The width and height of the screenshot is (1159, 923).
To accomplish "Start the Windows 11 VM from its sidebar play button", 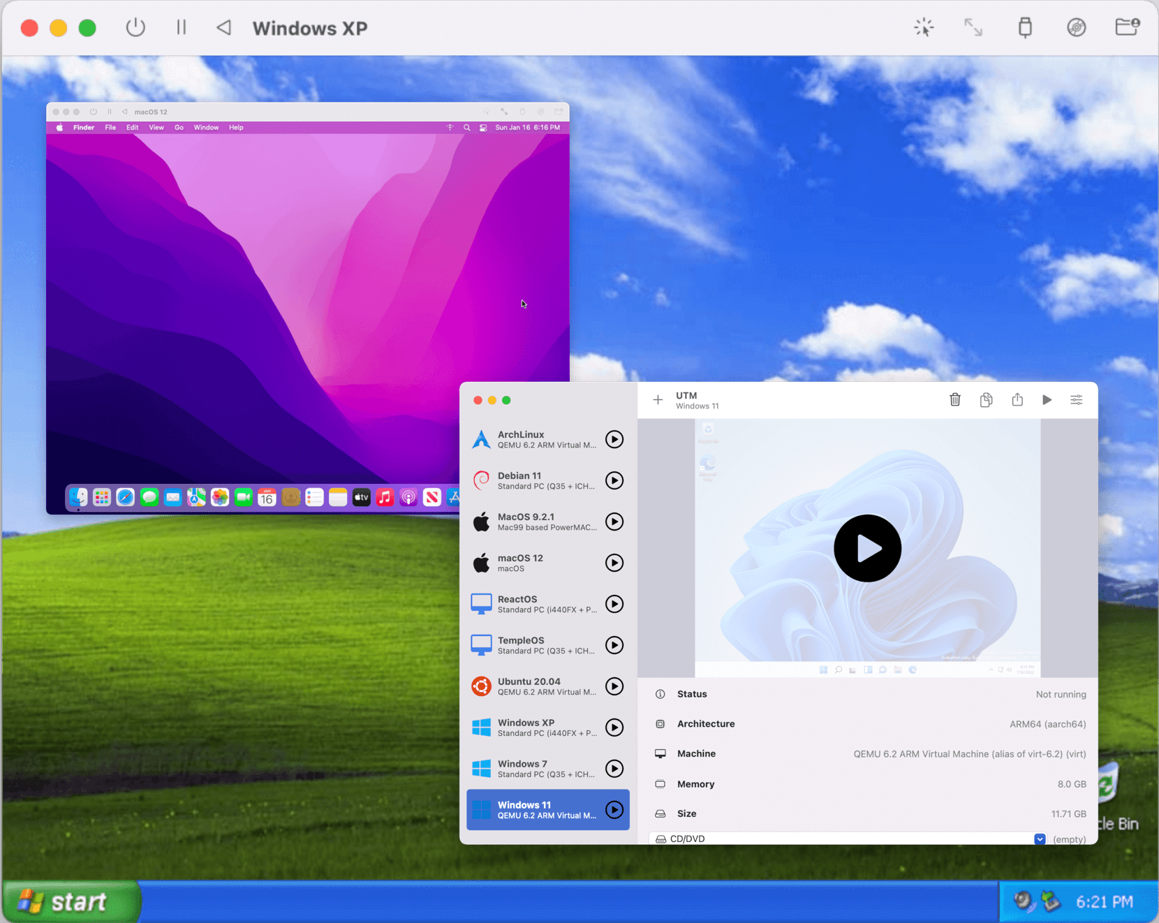I will 614,810.
